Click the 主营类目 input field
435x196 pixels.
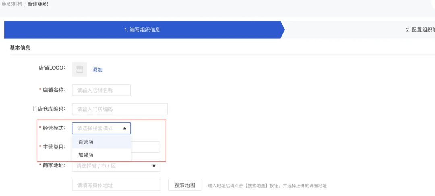point(145,147)
